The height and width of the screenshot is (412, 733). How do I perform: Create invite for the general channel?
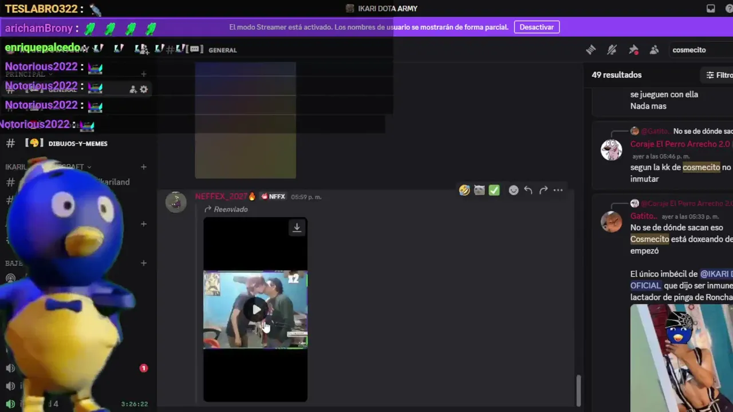coord(133,89)
